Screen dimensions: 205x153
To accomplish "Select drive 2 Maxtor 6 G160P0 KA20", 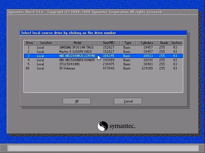I will click(103, 52).
